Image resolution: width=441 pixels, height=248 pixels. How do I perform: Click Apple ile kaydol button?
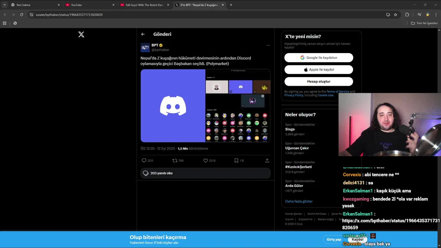tap(319, 70)
